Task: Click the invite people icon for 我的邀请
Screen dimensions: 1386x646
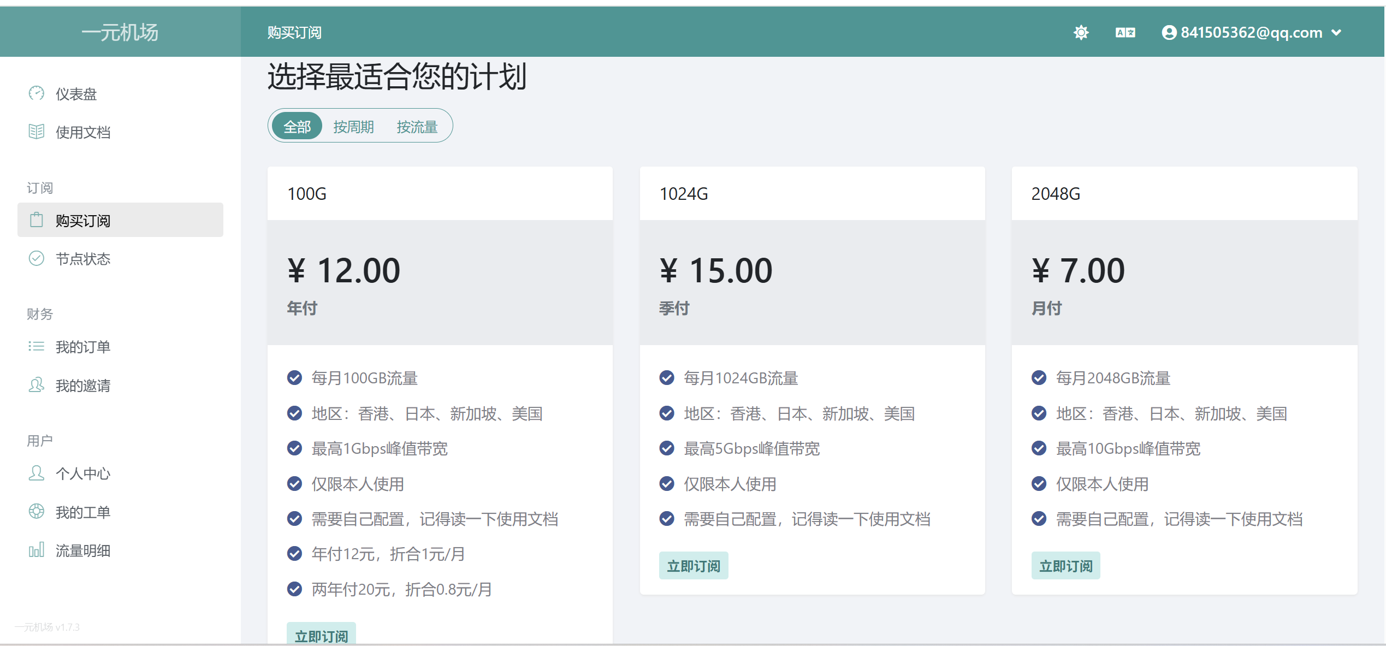Action: [x=37, y=385]
